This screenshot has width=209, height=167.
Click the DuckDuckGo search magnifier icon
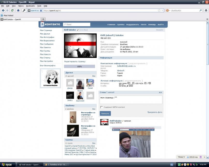coord(201,10)
